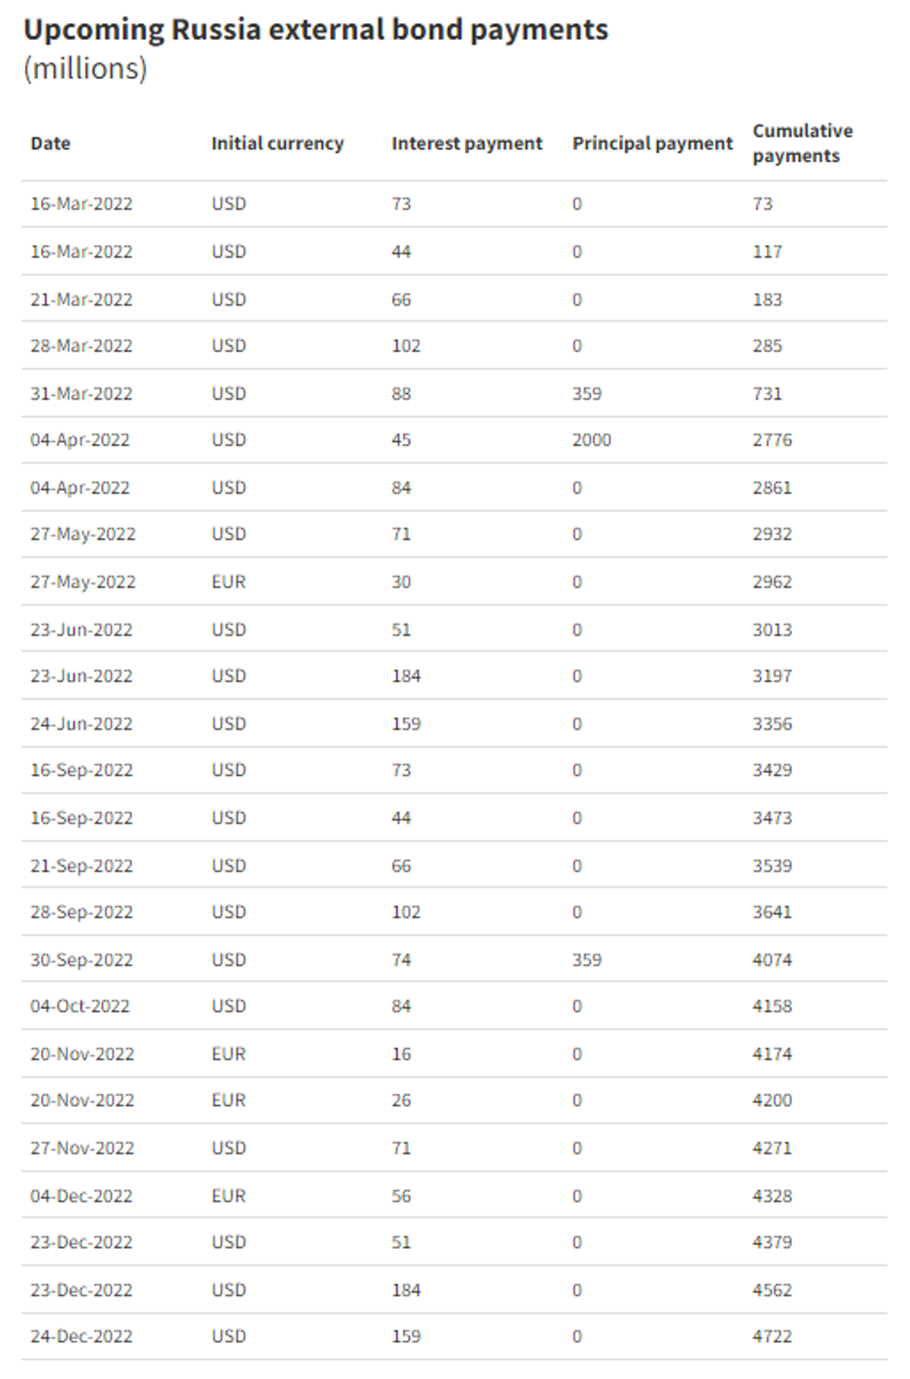
Task: Select the 30-Sep-2022 date cell
Action: (81, 959)
